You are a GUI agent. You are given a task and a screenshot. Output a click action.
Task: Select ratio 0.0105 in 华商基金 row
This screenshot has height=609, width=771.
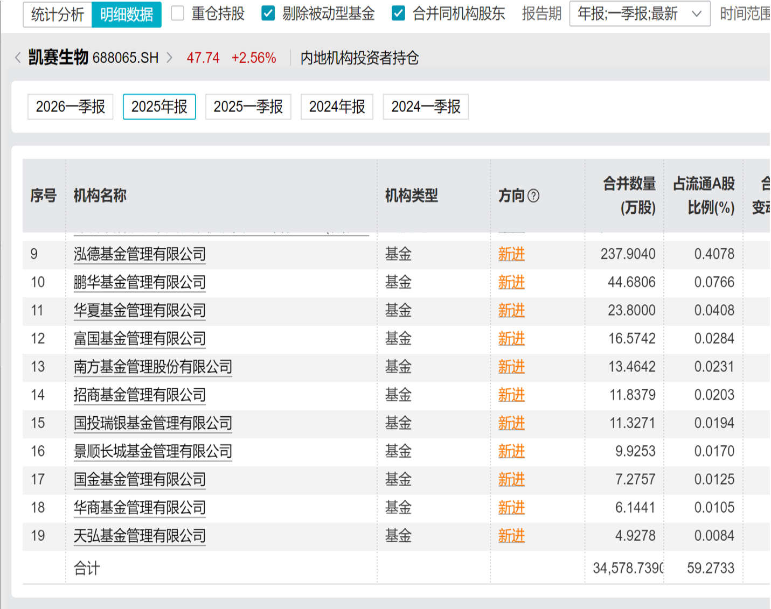coord(714,508)
